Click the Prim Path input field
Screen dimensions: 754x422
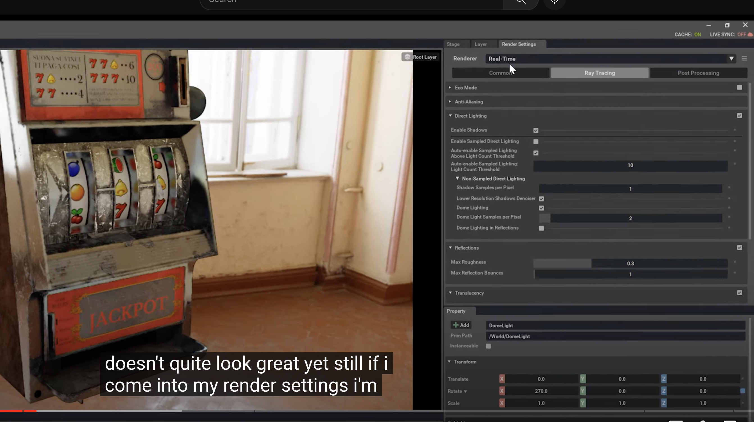[615, 336]
